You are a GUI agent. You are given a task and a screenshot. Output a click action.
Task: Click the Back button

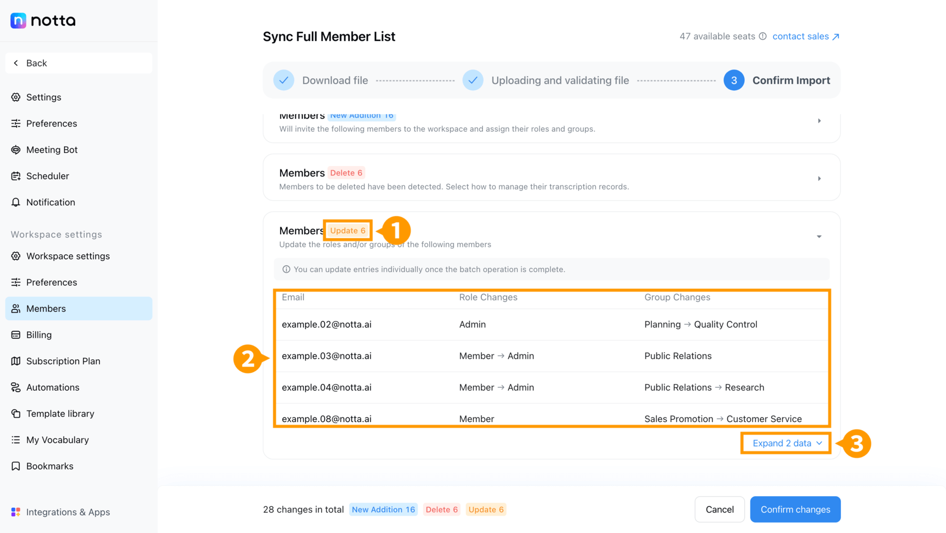pos(79,63)
